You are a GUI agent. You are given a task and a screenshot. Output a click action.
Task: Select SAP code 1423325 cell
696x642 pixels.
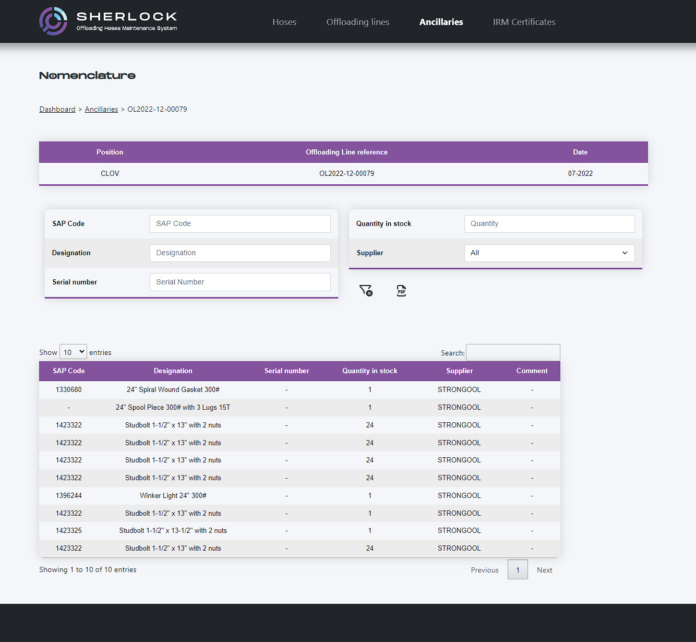[x=69, y=531]
